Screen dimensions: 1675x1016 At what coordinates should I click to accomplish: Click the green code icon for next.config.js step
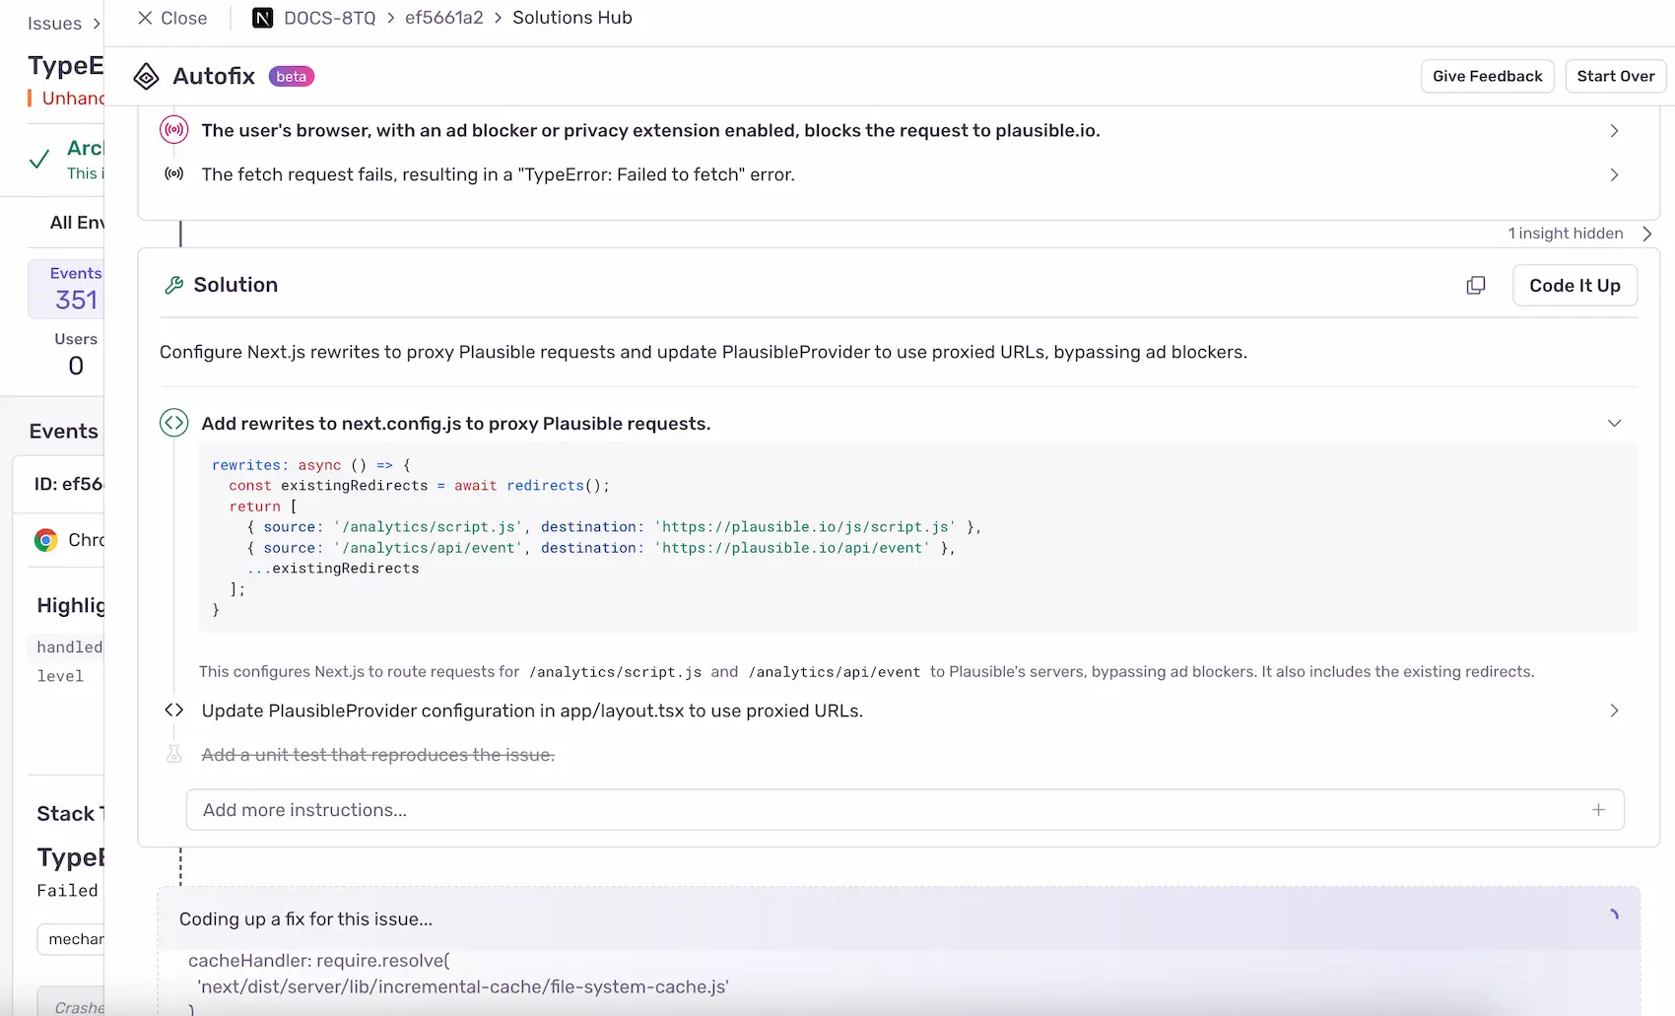pyautogui.click(x=174, y=423)
